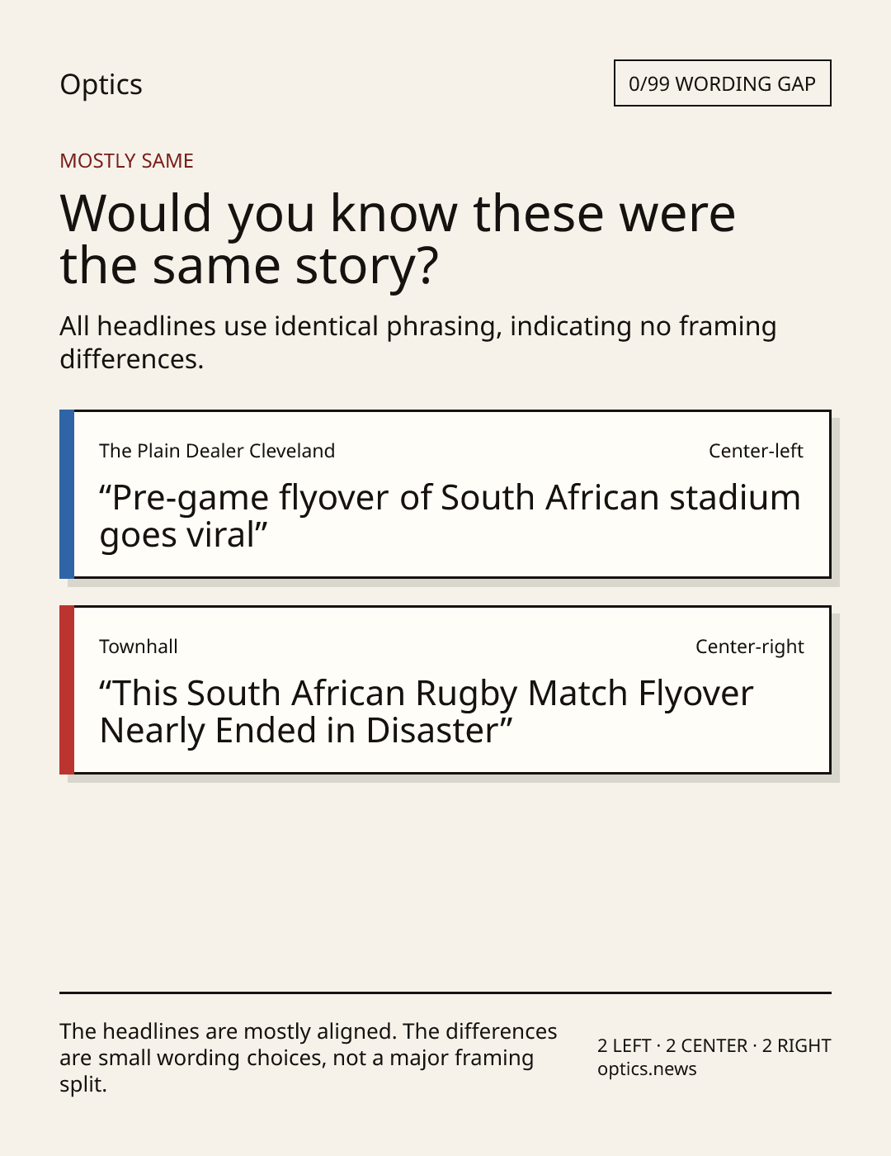Click the MOSTLY SAME label
Image resolution: width=891 pixels, height=1156 pixels.
click(126, 161)
